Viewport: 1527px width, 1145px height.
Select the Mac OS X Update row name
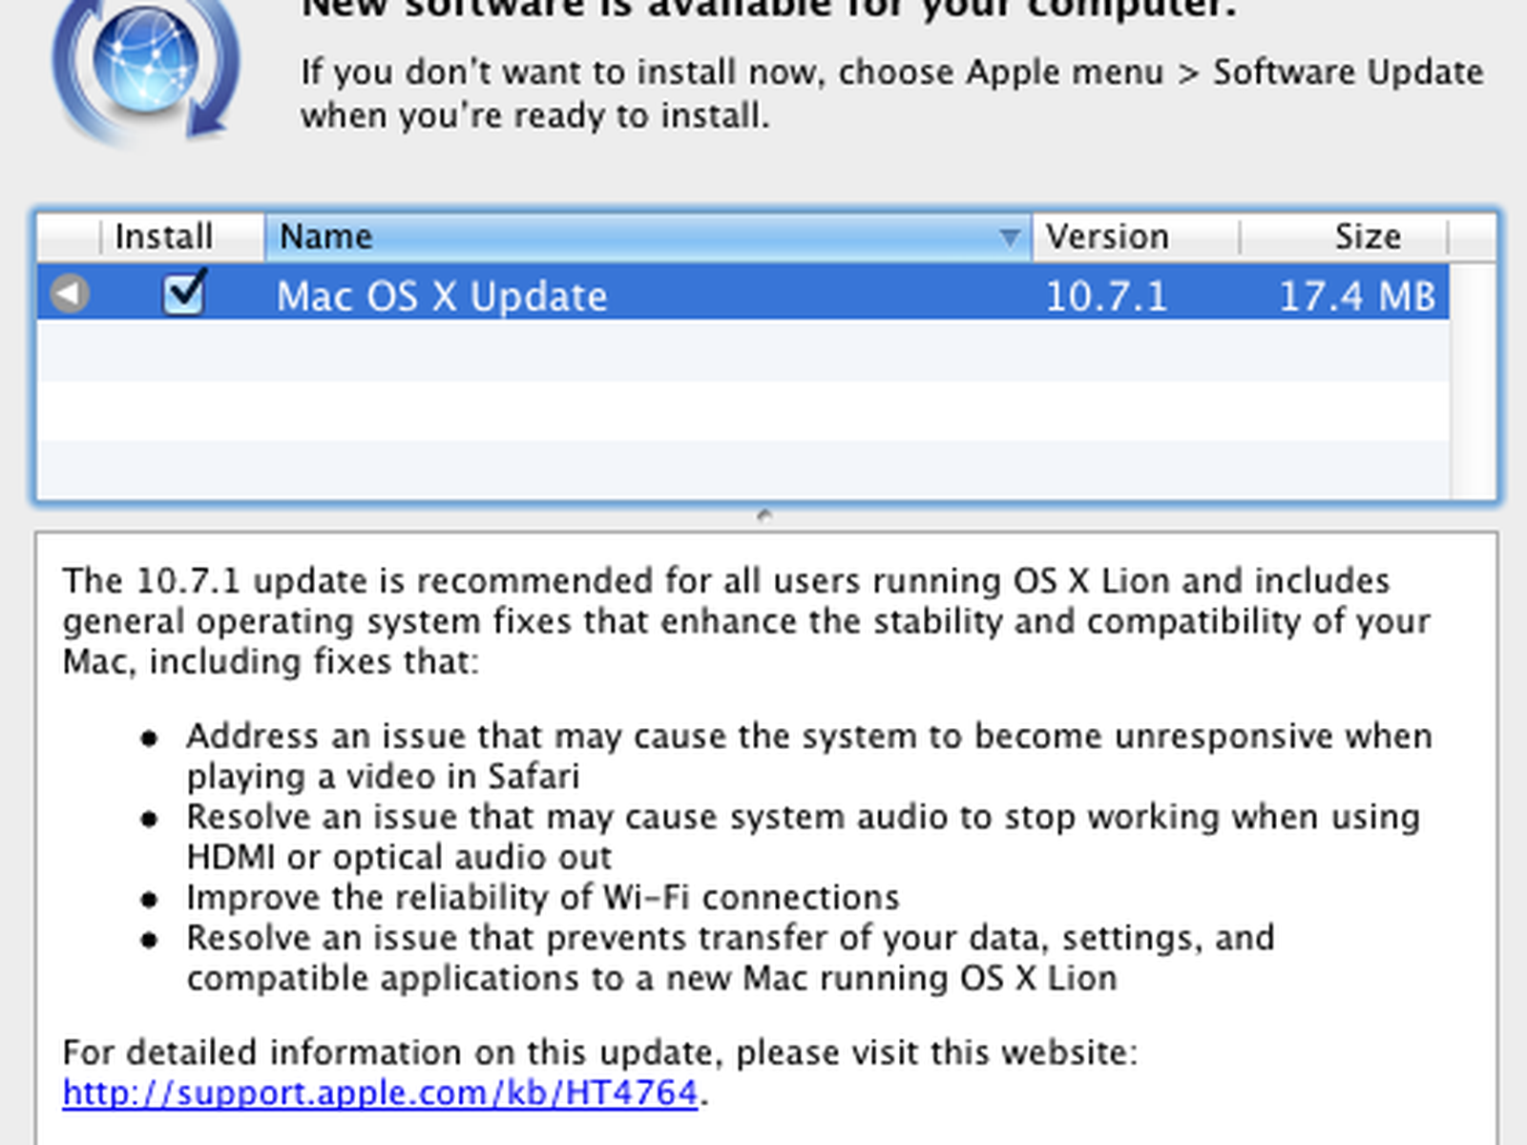pyautogui.click(x=442, y=297)
